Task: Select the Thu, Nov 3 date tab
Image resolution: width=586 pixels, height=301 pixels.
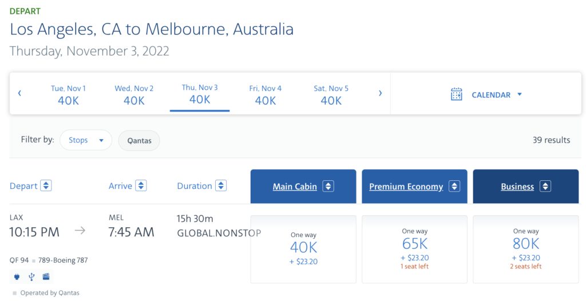Action: 200,94
